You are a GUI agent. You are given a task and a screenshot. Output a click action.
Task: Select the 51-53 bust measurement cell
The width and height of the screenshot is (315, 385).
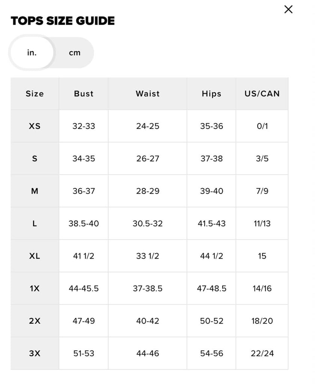click(x=83, y=353)
